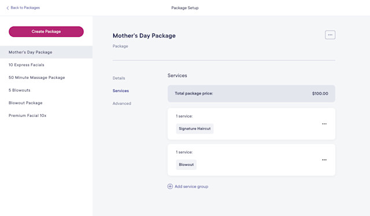Open the 5 Blowouts package
This screenshot has width=370, height=216.
(19, 90)
